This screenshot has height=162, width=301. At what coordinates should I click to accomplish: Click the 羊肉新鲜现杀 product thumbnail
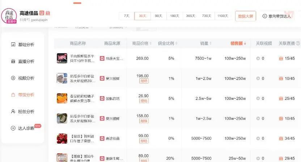point(62,58)
